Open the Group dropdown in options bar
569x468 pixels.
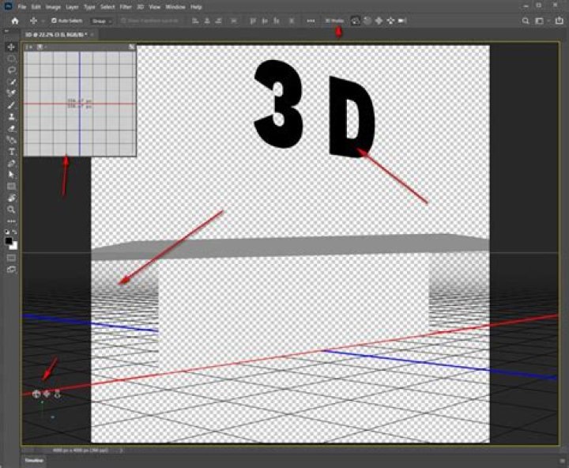(x=102, y=21)
